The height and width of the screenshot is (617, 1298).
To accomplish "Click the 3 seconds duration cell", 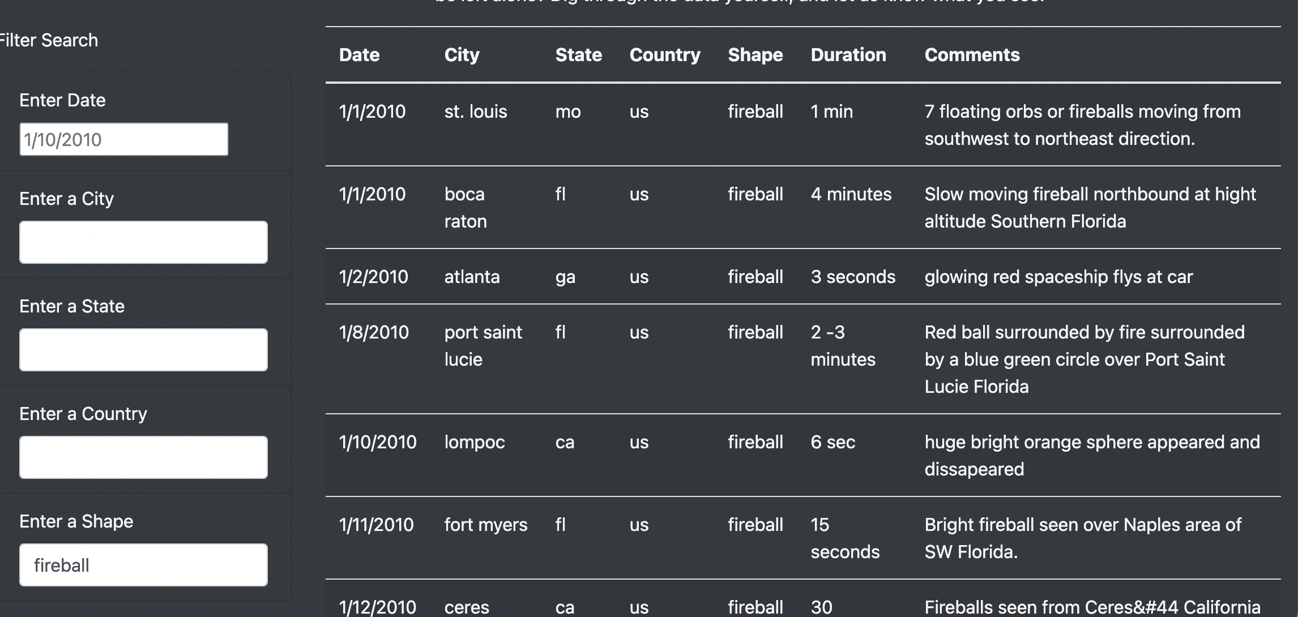I will click(x=853, y=277).
